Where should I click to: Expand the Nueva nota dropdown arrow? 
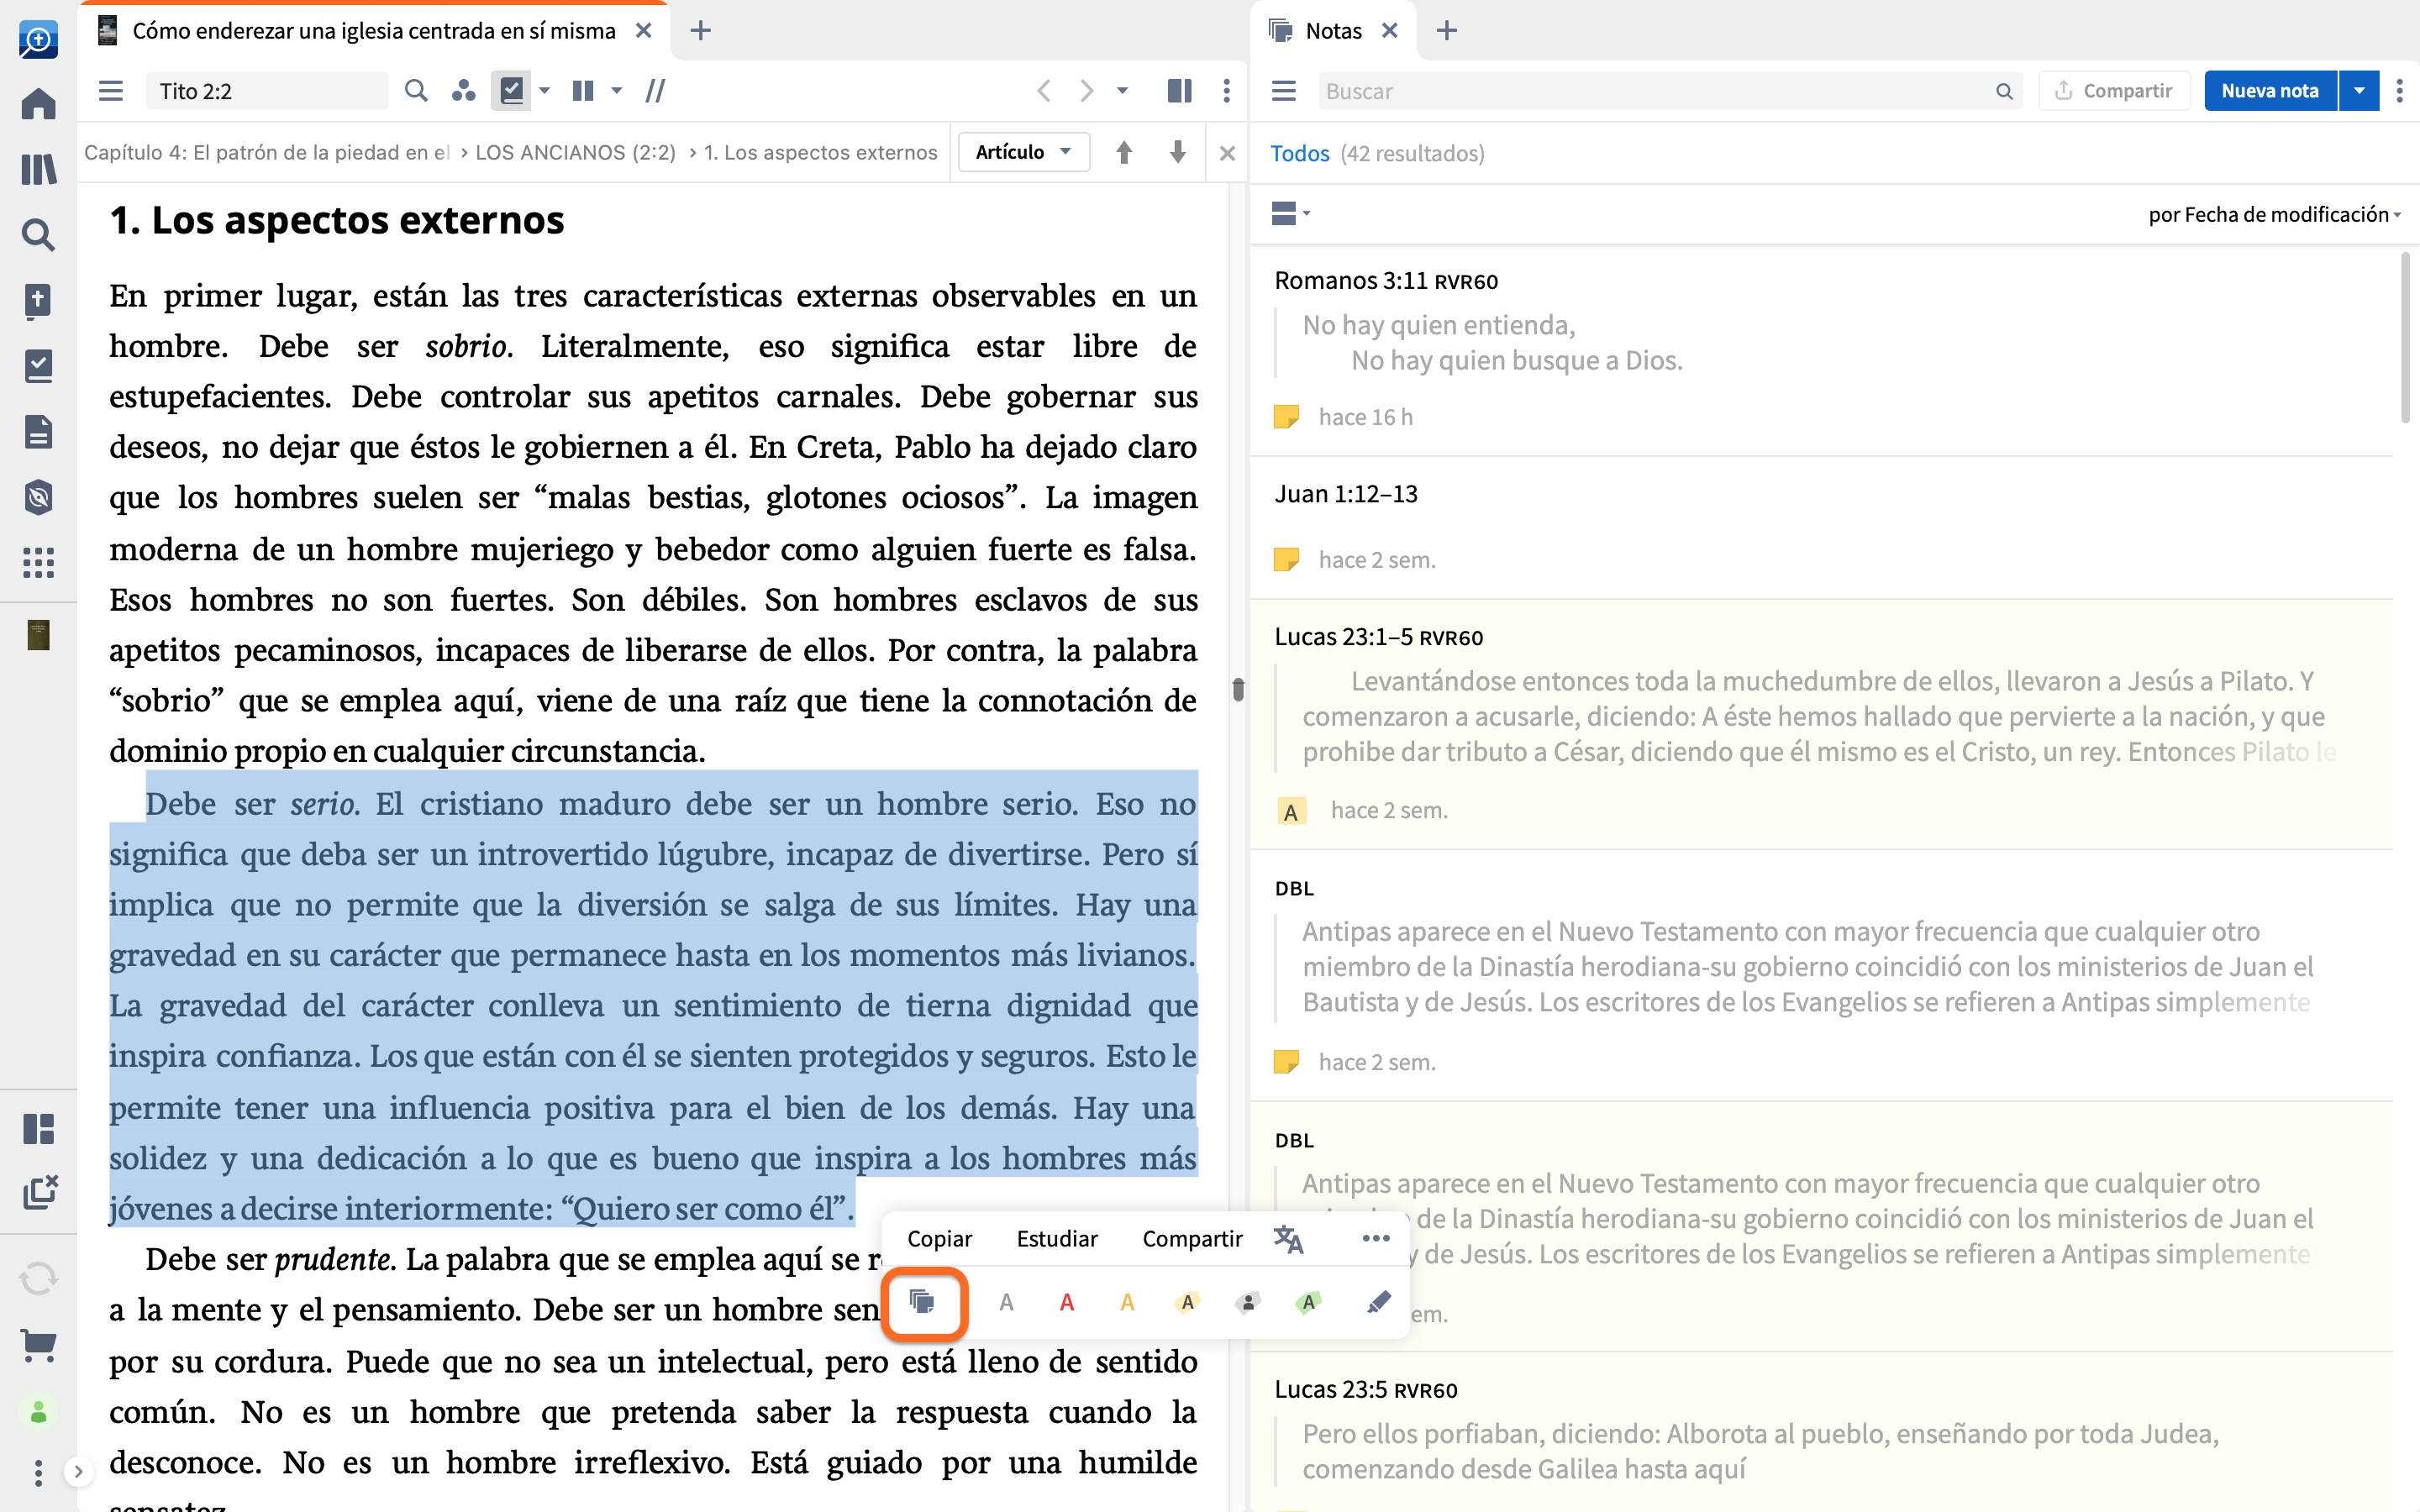(x=2359, y=91)
